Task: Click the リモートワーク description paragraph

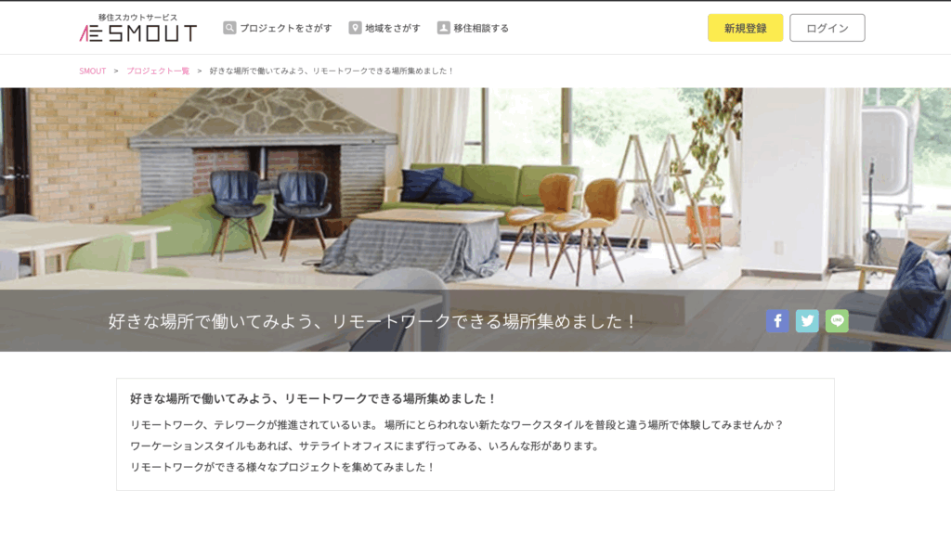Action: 457,446
